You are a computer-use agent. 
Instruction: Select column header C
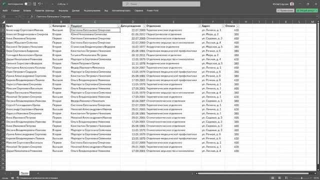coord(95,22)
